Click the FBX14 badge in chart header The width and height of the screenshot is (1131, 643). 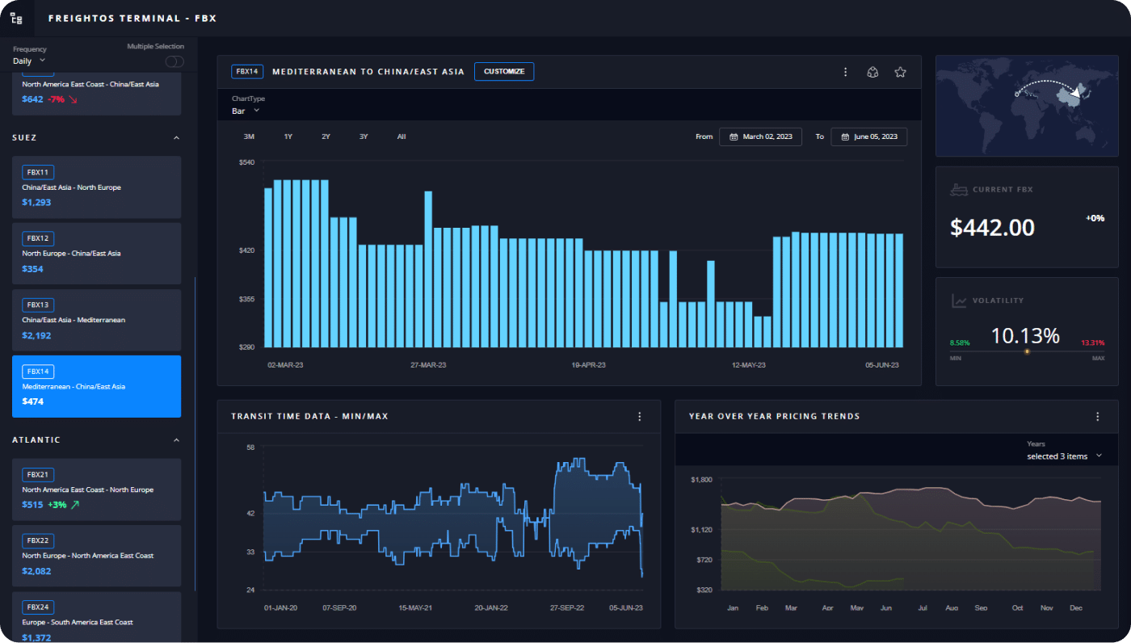point(247,72)
